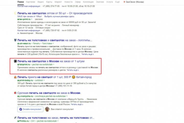This screenshot has height=123, width=184.
Task: Click 'Читать ещё' in the uni-wear.ru snippet
Action: pos(88,54)
